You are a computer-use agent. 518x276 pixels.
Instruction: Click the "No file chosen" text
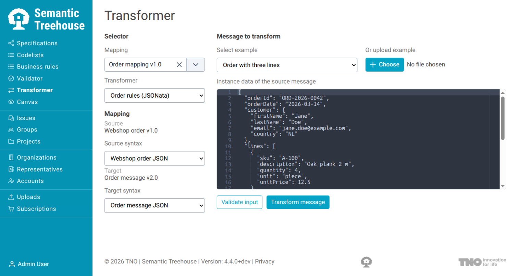pyautogui.click(x=426, y=64)
